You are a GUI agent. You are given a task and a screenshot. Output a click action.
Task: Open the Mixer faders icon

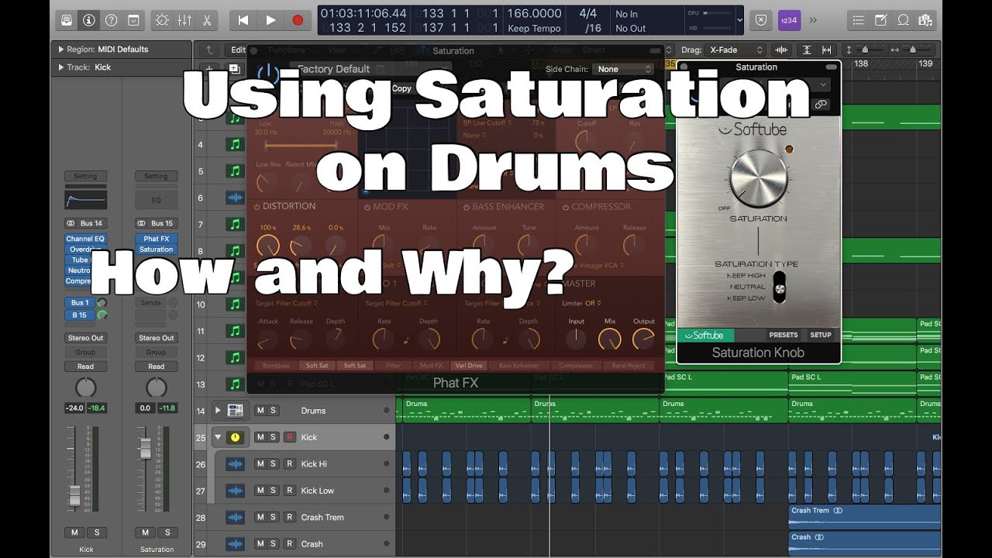[184, 20]
